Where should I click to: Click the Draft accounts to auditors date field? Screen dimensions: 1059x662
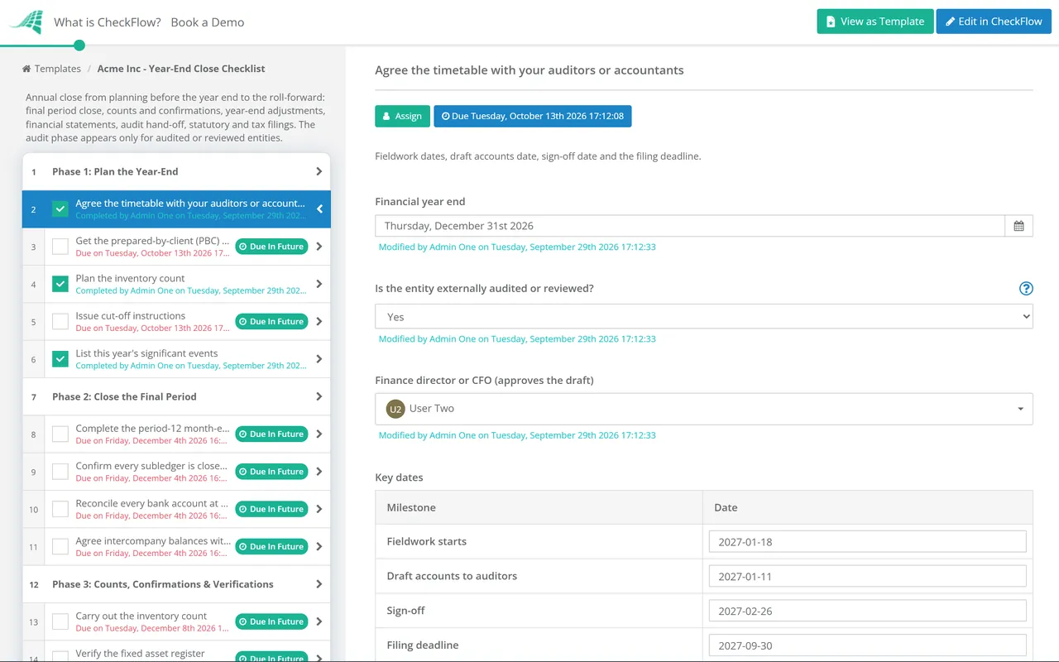868,577
